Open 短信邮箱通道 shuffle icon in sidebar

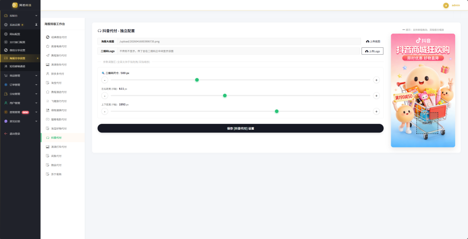point(6,66)
